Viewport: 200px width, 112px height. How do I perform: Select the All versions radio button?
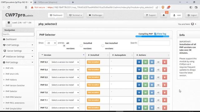64,46
